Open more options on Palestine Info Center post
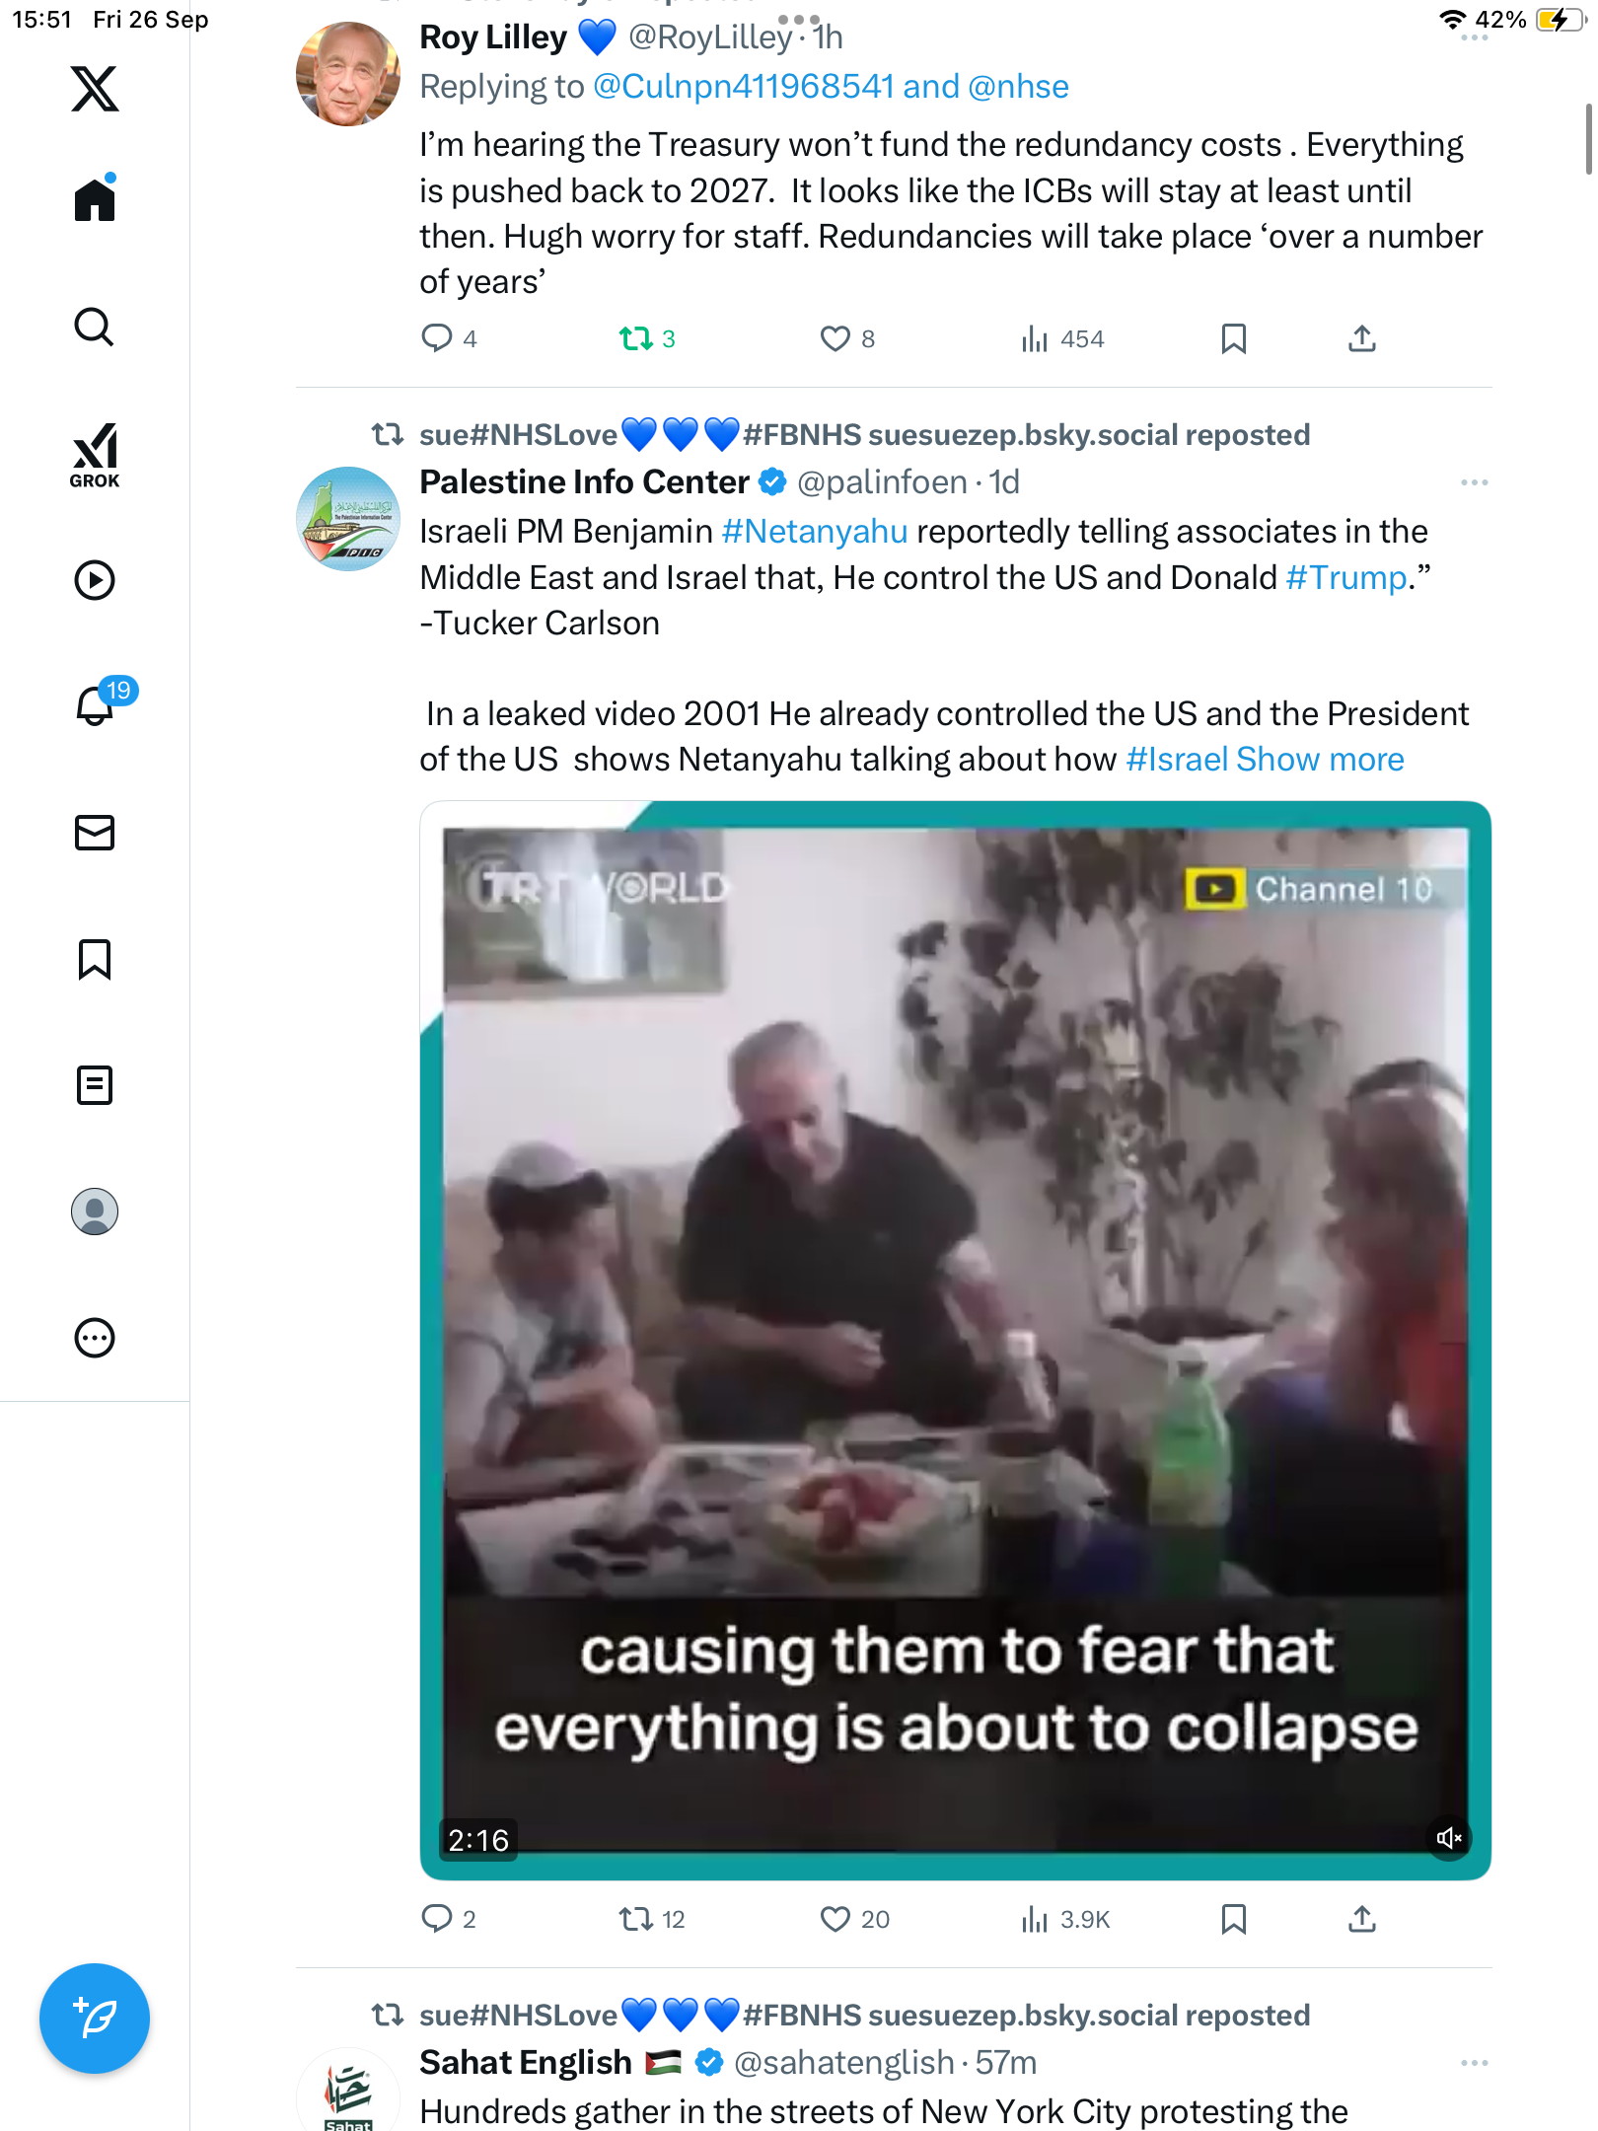1598x2131 pixels. point(1474,482)
